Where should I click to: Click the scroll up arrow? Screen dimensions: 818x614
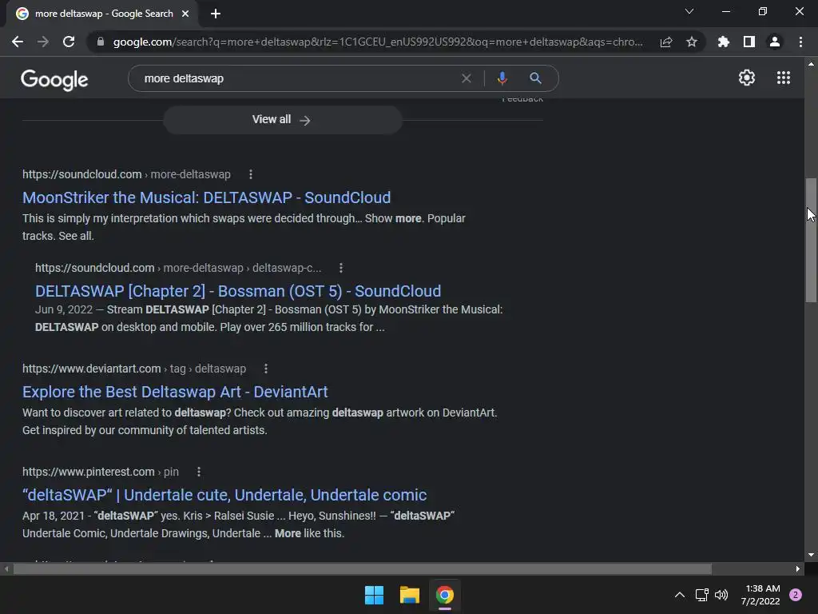coord(811,64)
